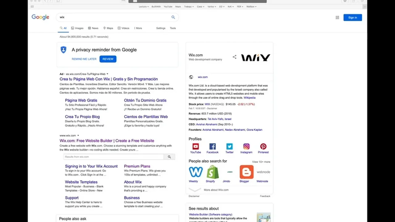The width and height of the screenshot is (395, 222).
Task: Click the share icon beside Wix.com
Action: (235, 57)
